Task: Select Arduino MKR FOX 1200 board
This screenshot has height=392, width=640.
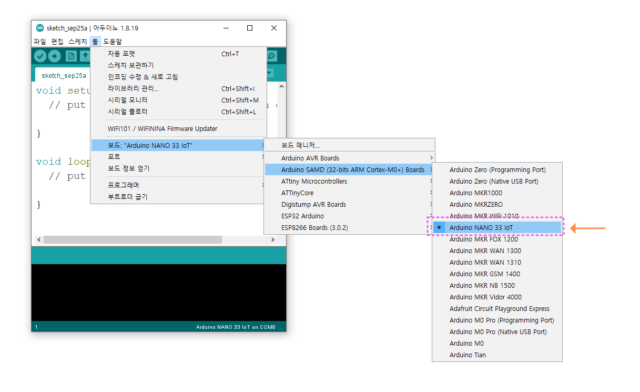Action: tap(497, 239)
